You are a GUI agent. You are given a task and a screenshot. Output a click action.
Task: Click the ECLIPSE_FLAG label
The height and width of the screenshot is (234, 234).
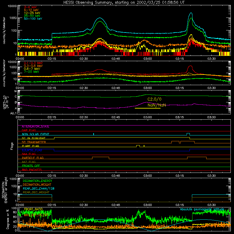click(32, 150)
